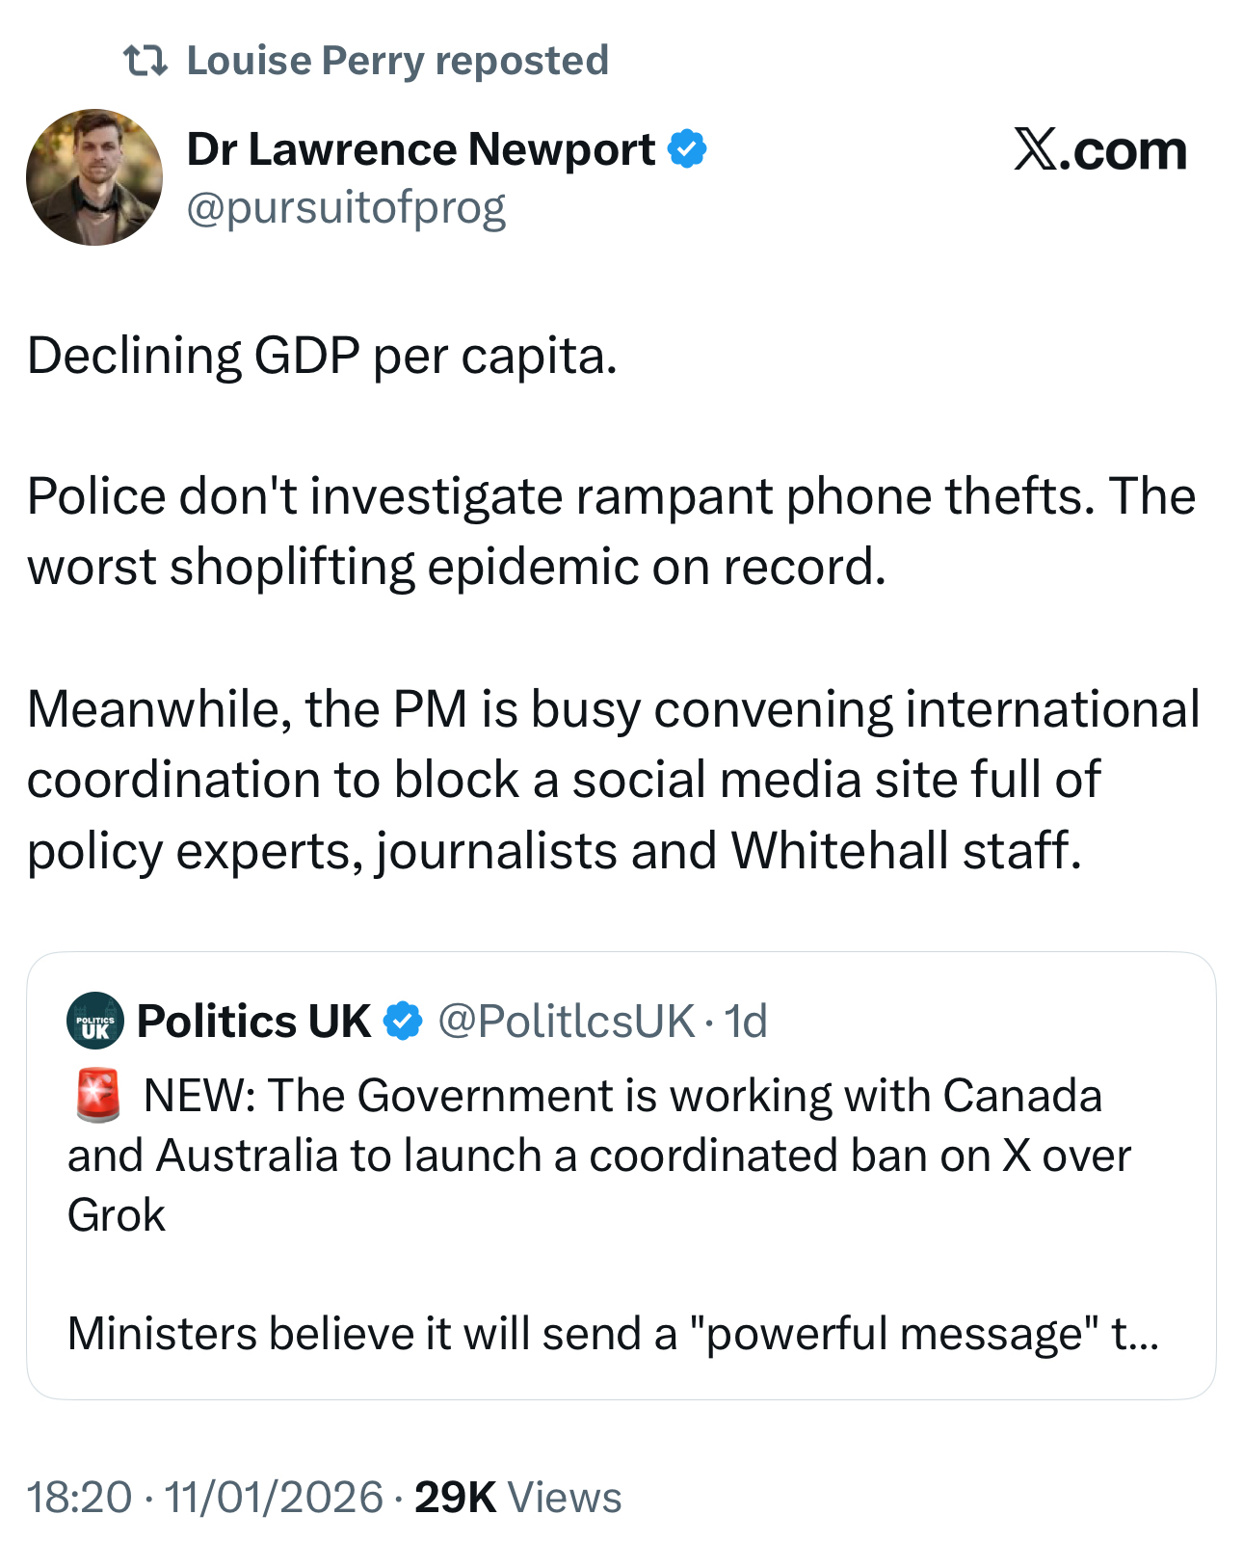Click the repost arrows icon

coord(145,62)
